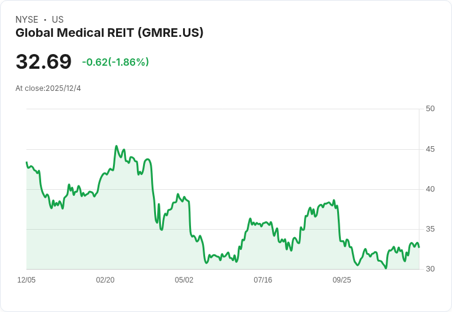Screen dimensions: 452x312
Task: Click the At close:2025/12/4 timestamp
Action: click(48, 88)
